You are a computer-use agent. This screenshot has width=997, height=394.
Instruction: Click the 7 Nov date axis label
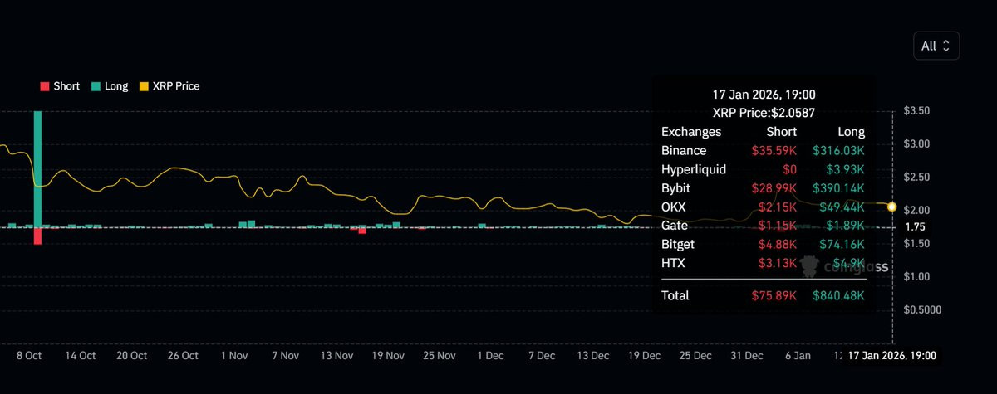285,355
